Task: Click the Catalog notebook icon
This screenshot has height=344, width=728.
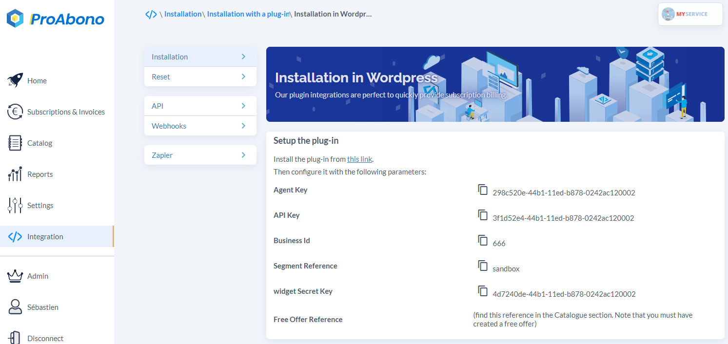Action: (x=15, y=143)
